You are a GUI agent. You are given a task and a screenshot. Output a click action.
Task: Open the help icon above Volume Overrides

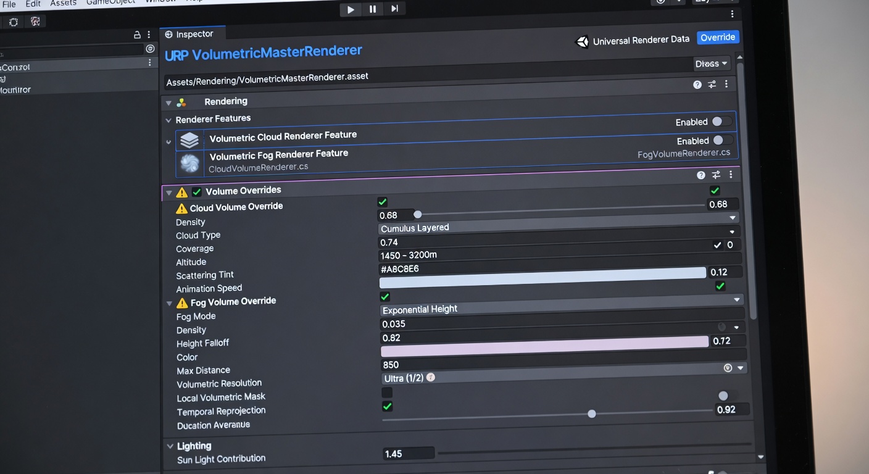(701, 175)
